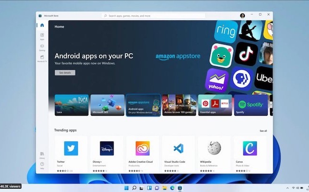Click the volume icon in system tray
The width and height of the screenshot is (309, 192).
[298, 188]
